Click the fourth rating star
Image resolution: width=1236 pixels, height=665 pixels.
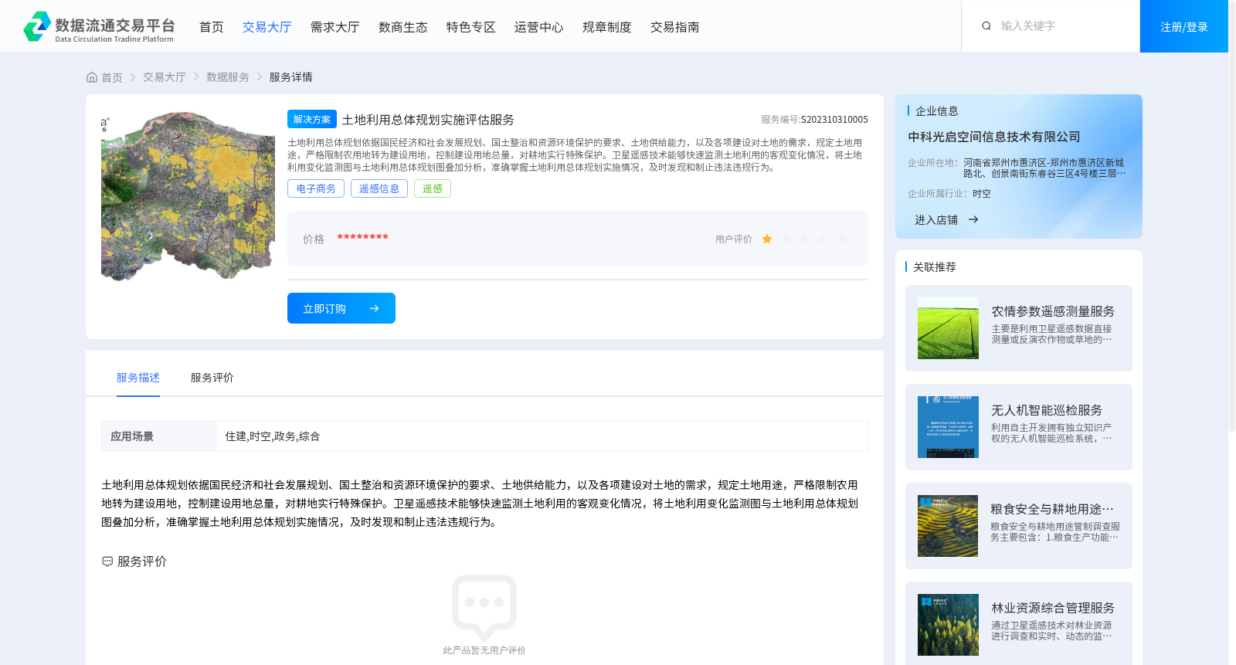click(x=823, y=239)
